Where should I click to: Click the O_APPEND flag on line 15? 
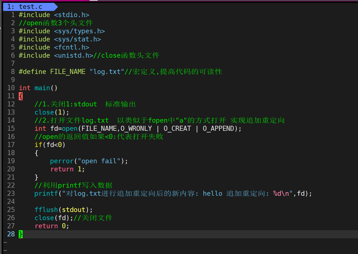coord(218,129)
